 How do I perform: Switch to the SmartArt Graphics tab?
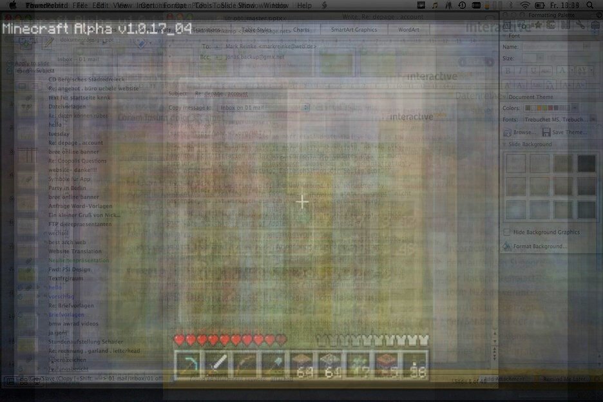point(354,30)
